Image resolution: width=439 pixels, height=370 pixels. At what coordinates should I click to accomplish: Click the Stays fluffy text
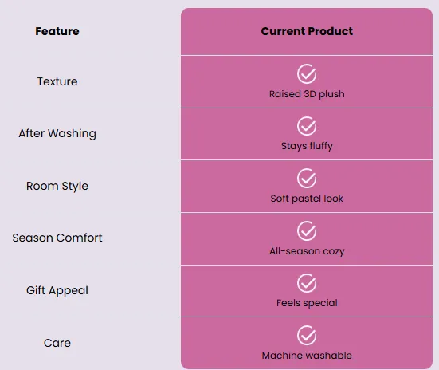[x=307, y=146]
